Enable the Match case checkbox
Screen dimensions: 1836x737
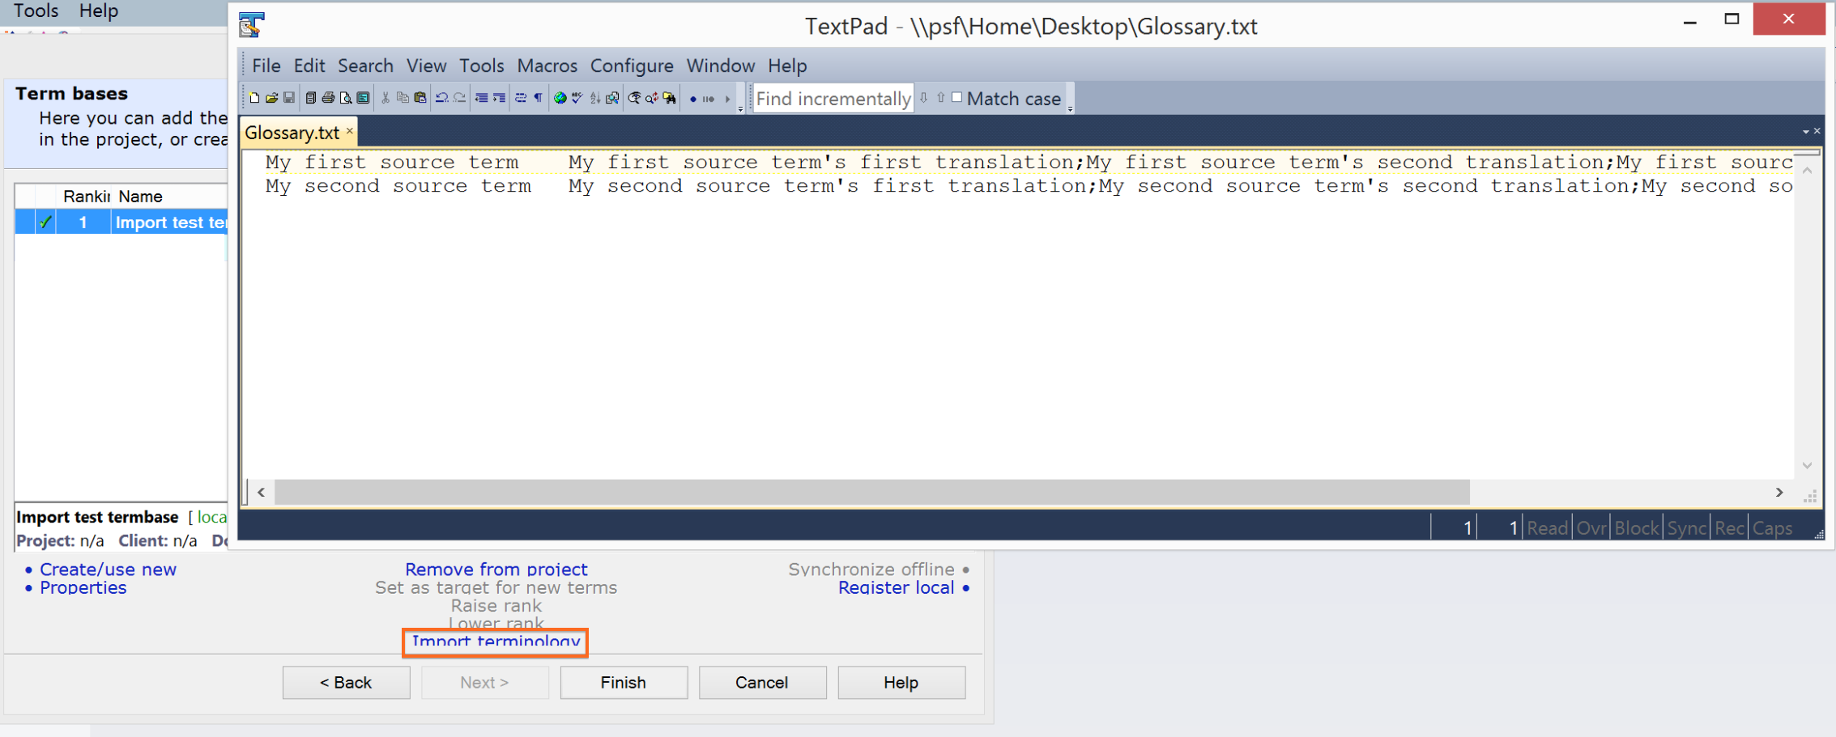coord(956,98)
